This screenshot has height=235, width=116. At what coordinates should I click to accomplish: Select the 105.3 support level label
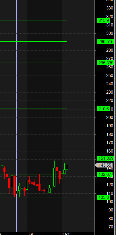[104, 197]
